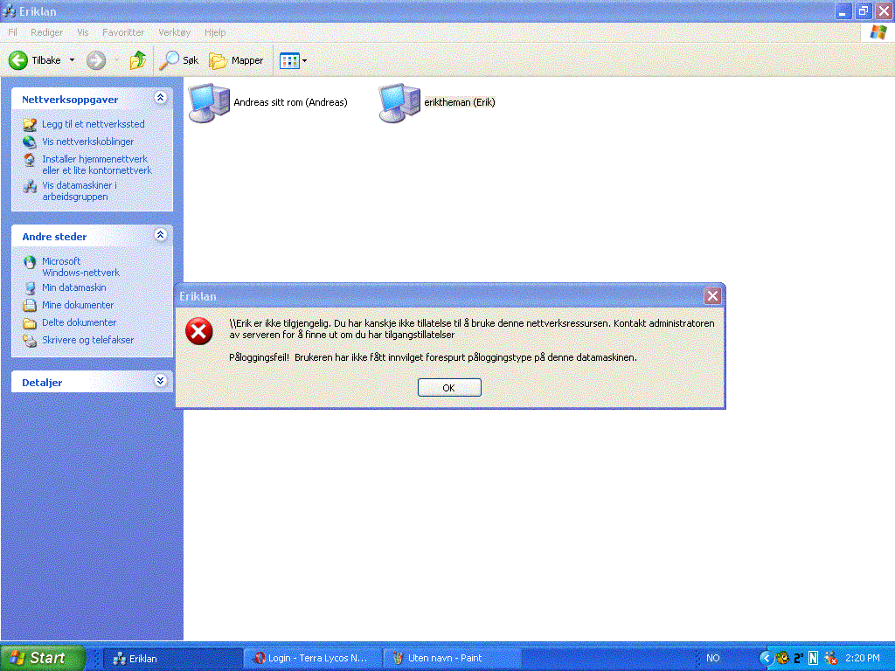Click the network disconnected tray icon
This screenshot has width=895, height=671.
[x=830, y=658]
